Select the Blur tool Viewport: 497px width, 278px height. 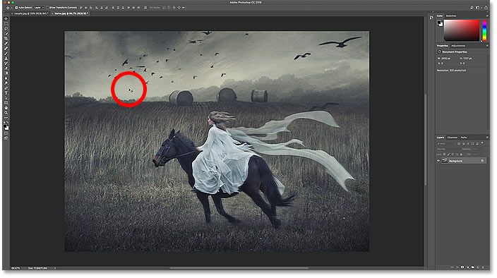pyautogui.click(x=6, y=78)
